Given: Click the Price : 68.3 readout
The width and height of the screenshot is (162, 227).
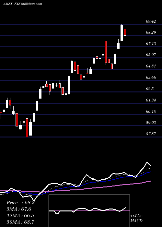Looking at the screenshot, I should 20,203.
